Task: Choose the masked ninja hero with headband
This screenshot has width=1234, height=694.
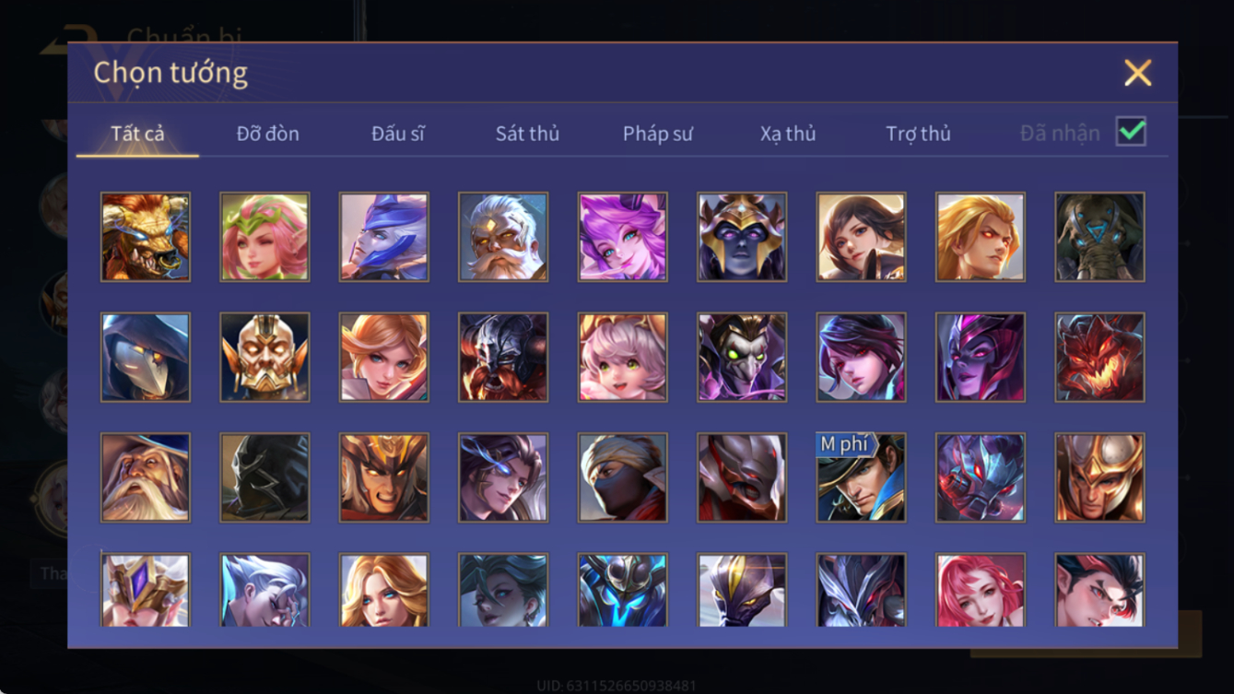Action: pyautogui.click(x=622, y=478)
